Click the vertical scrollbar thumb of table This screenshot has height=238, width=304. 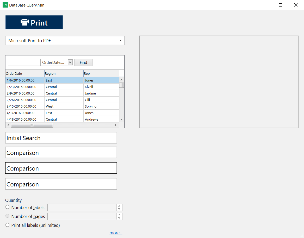122,85
